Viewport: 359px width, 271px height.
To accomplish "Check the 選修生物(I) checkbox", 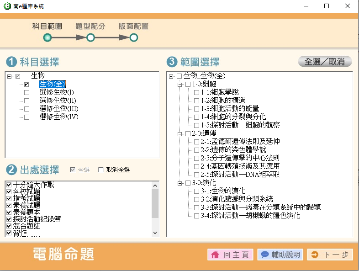I will coord(26,93).
